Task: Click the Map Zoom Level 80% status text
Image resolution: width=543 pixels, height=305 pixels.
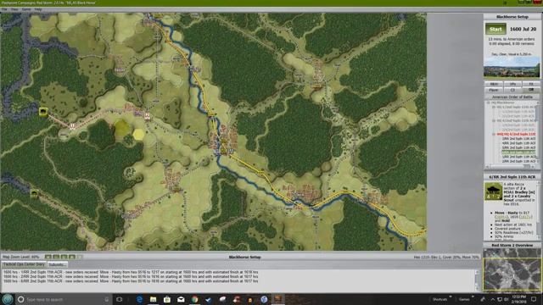Action: [20, 257]
